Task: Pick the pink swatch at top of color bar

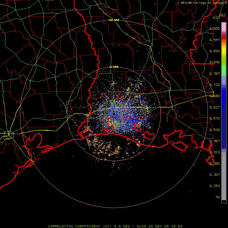Action: tap(224, 27)
